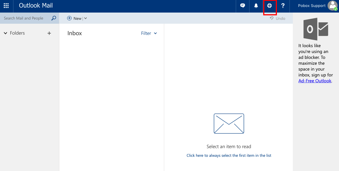Click the Pobox Support account name
Screen dimensions: 339x171
click(x=312, y=6)
